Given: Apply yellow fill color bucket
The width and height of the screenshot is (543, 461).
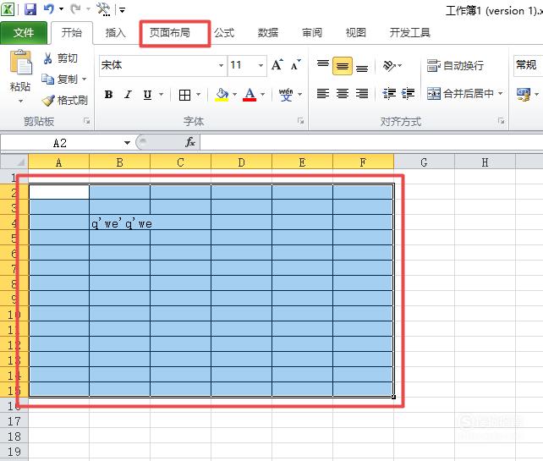Looking at the screenshot, I should (222, 94).
